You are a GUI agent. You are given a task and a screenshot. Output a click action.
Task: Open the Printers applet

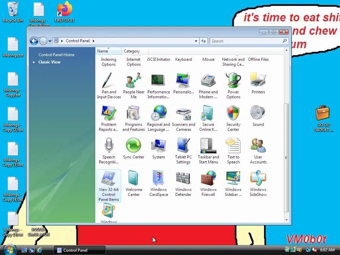[x=258, y=83]
